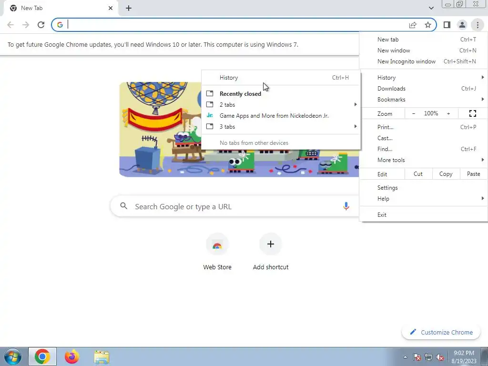This screenshot has width=488, height=366.
Task: Open full History page from submenu
Action: pos(281,78)
